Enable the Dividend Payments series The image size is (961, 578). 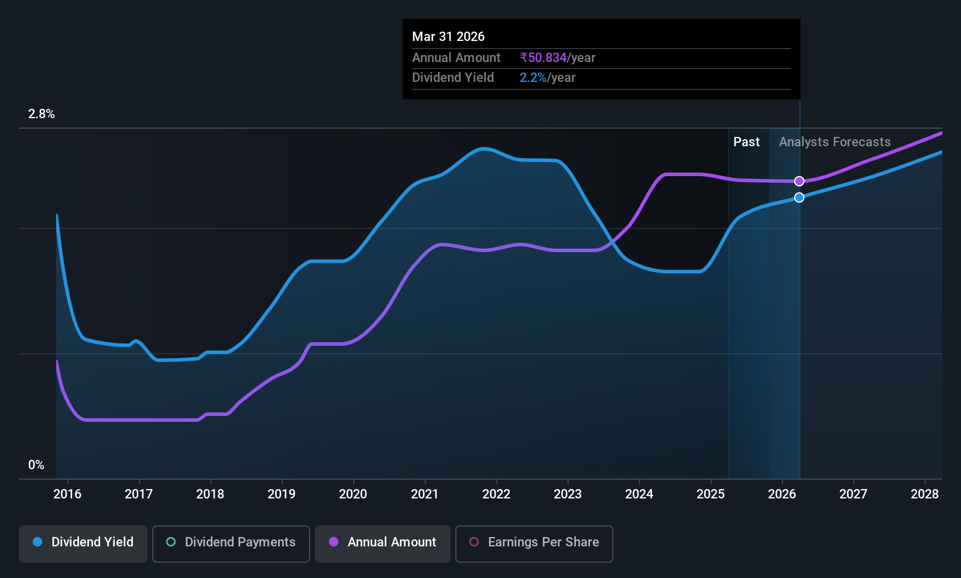[x=231, y=544]
